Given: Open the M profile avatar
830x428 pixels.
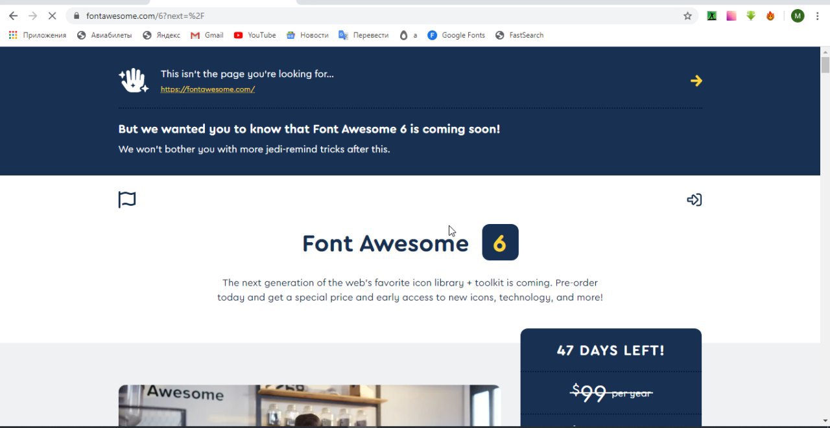Looking at the screenshot, I should point(798,16).
